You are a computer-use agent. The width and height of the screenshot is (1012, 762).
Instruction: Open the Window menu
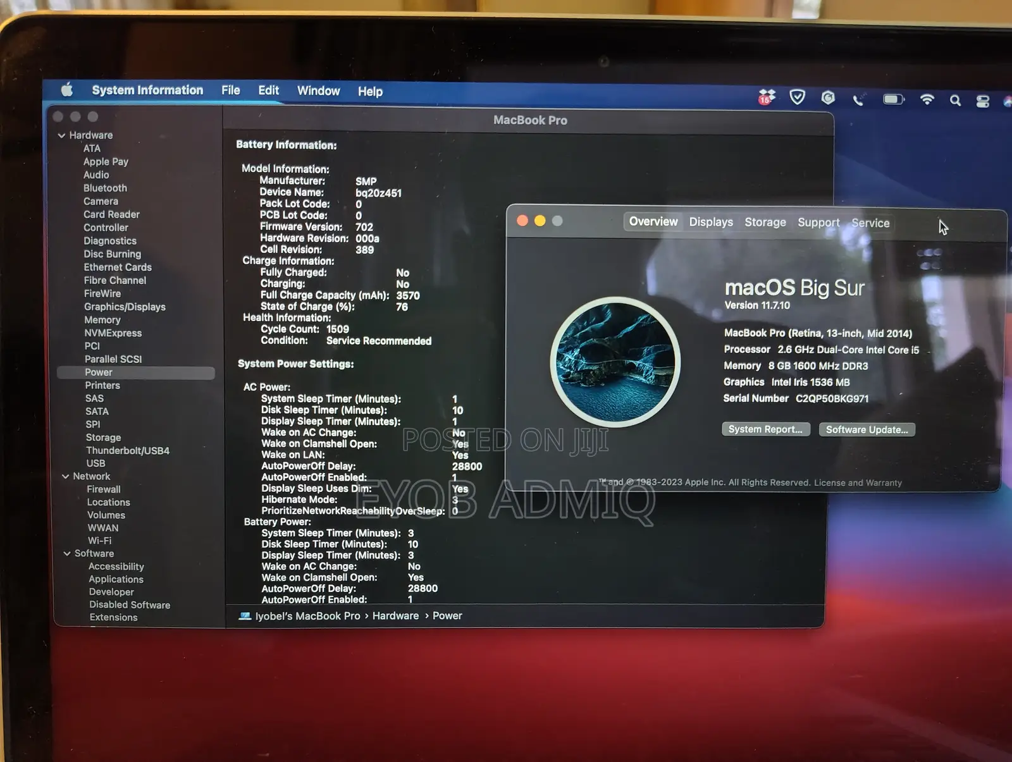(319, 91)
